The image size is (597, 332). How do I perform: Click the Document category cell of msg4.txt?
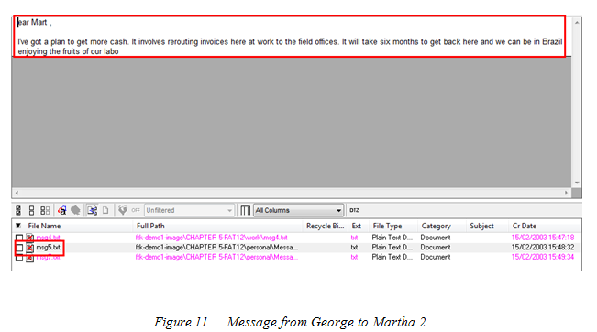[436, 238]
